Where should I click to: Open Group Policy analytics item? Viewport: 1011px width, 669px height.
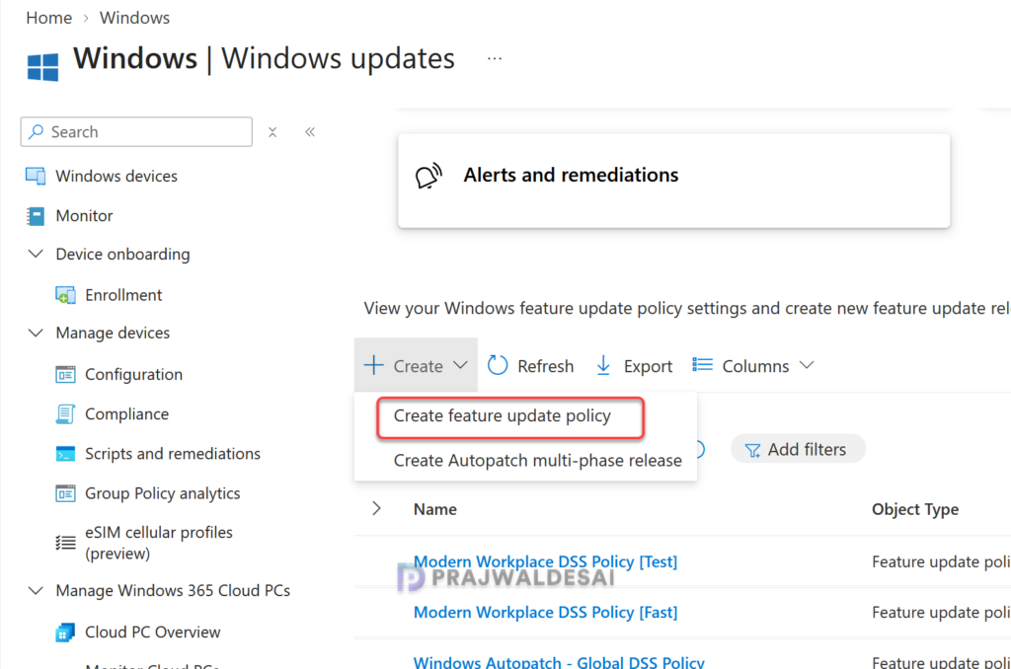click(x=162, y=493)
